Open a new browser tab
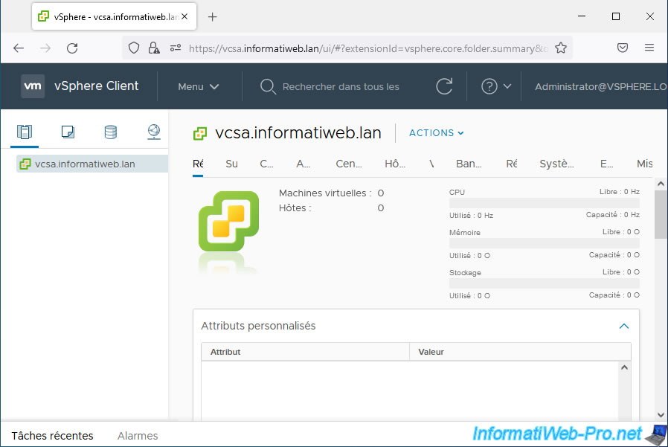 (213, 16)
